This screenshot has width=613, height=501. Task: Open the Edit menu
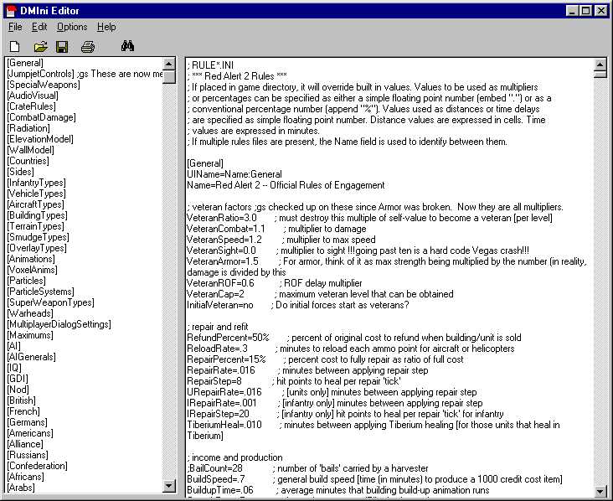[39, 27]
